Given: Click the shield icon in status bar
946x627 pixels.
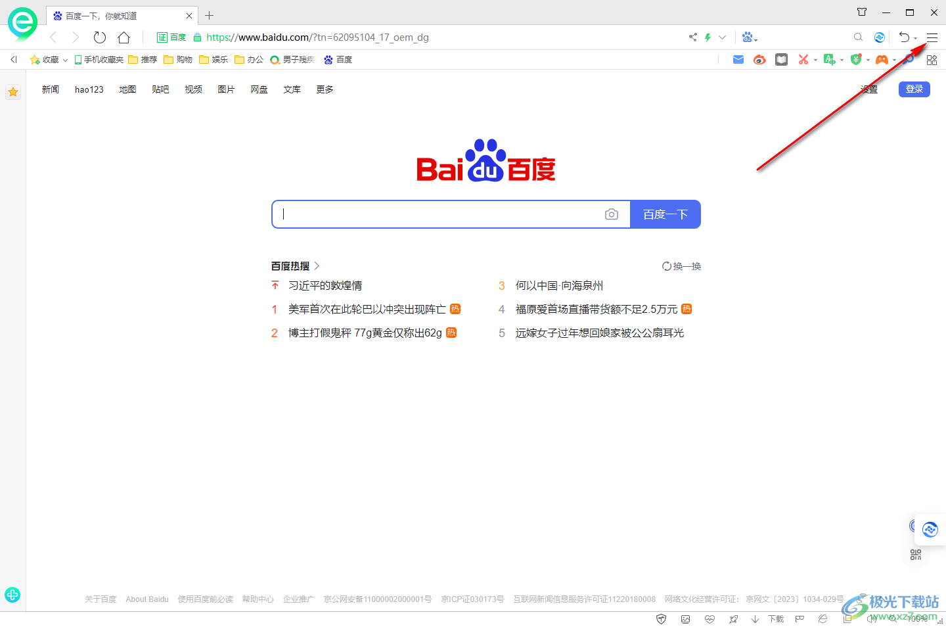Looking at the screenshot, I should tap(662, 619).
